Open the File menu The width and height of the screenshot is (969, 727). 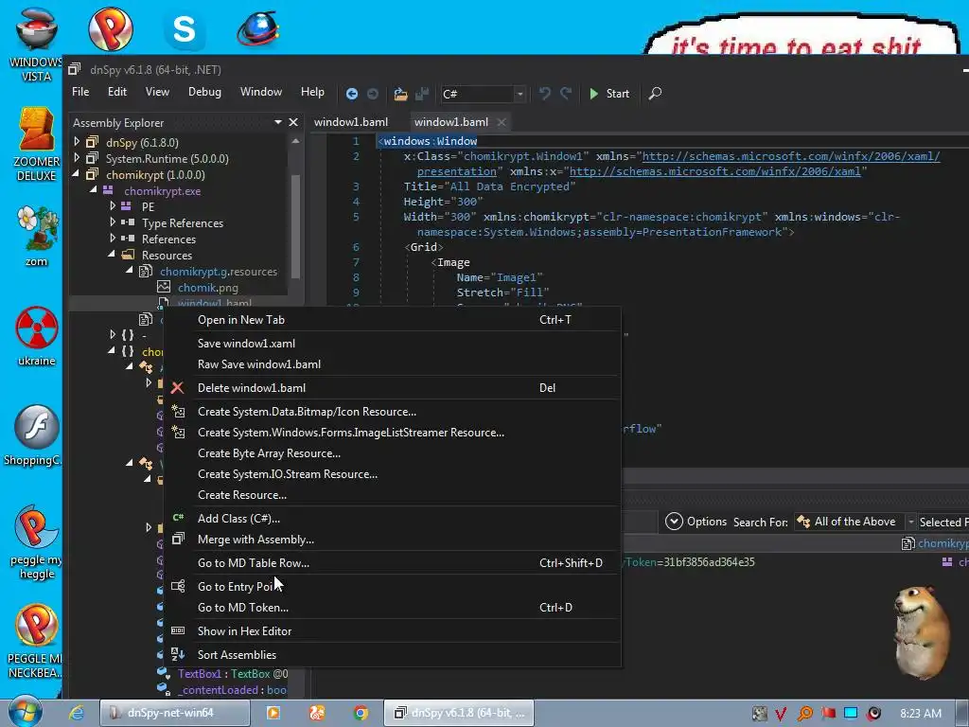pyautogui.click(x=80, y=92)
